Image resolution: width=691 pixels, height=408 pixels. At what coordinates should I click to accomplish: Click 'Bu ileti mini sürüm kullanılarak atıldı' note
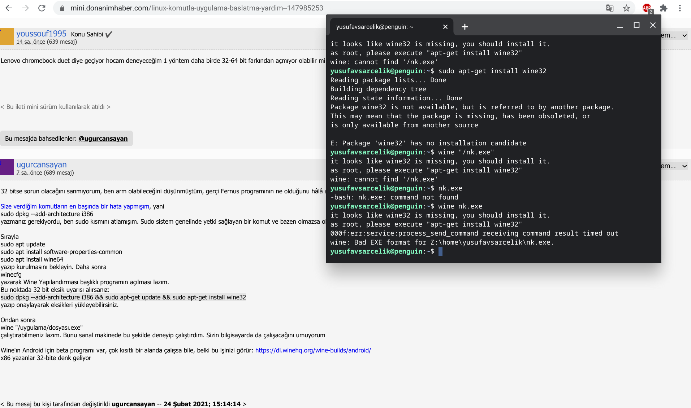(x=56, y=107)
